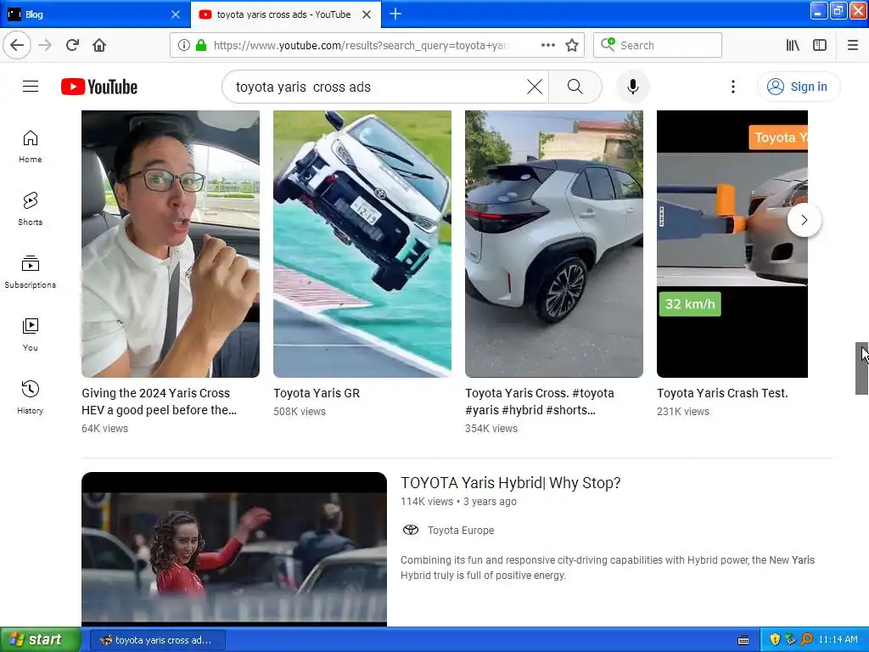Toggle Firefox sidebar view
The width and height of the screenshot is (869, 652).
(820, 45)
